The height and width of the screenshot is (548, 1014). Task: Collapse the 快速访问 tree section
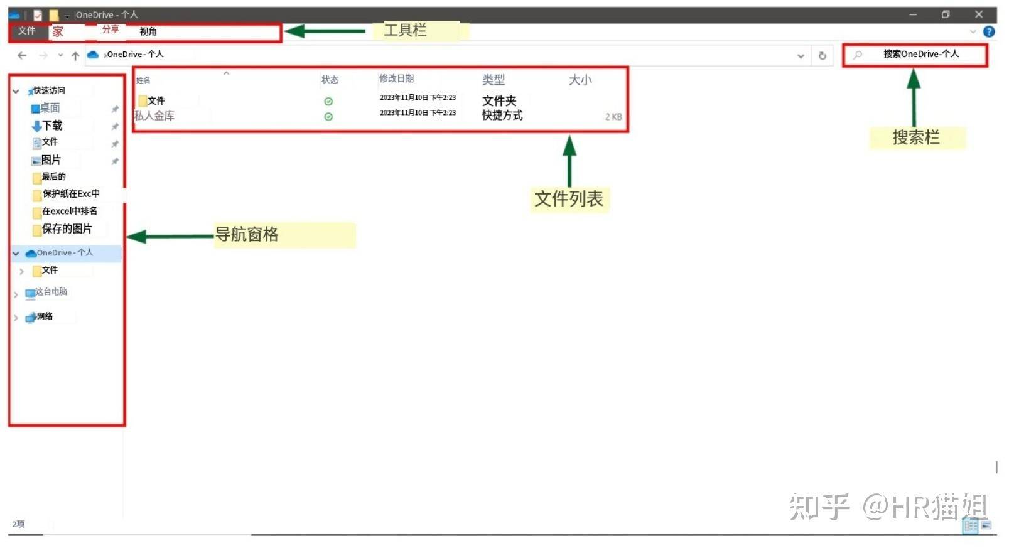[x=16, y=92]
